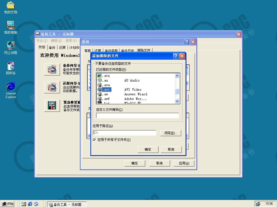
Task: Focus the 自定义文件掩码 input field
Action: (137, 115)
